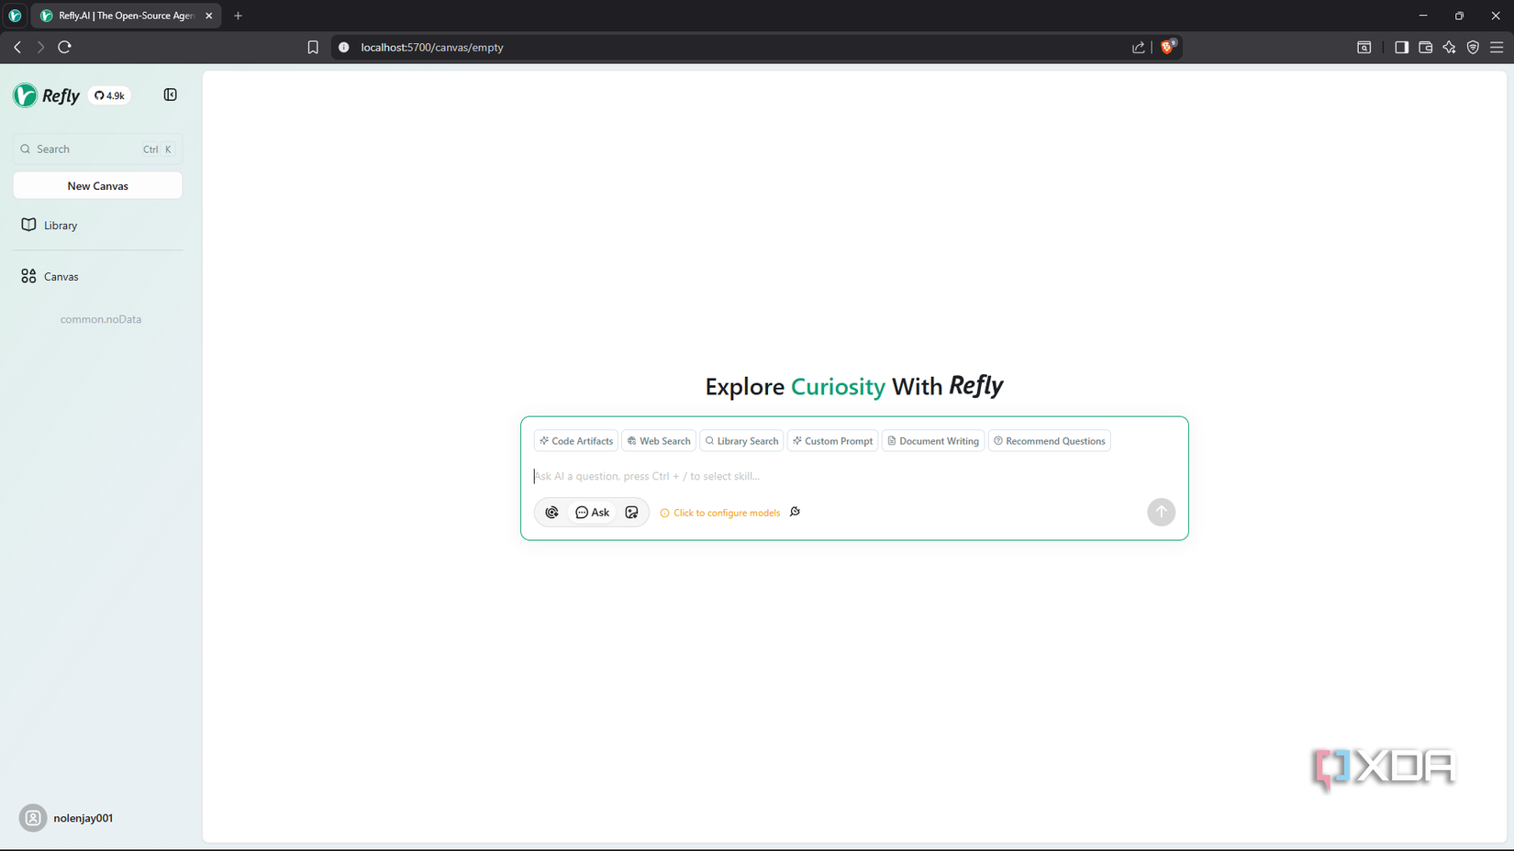
Task: Click the nolenjay001 avatar icon
Action: click(33, 818)
